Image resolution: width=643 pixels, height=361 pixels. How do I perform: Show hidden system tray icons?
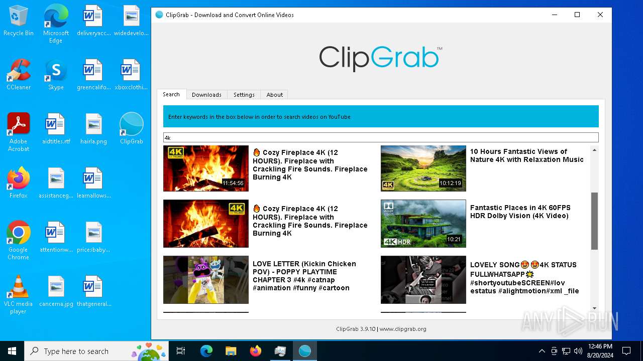click(542, 351)
